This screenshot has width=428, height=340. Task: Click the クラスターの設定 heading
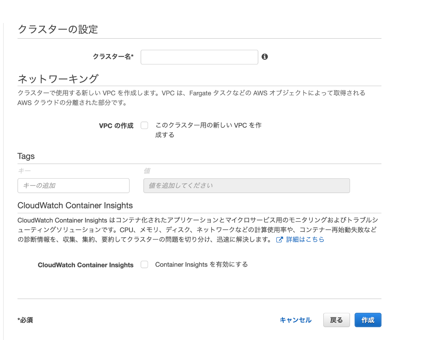[x=58, y=29]
